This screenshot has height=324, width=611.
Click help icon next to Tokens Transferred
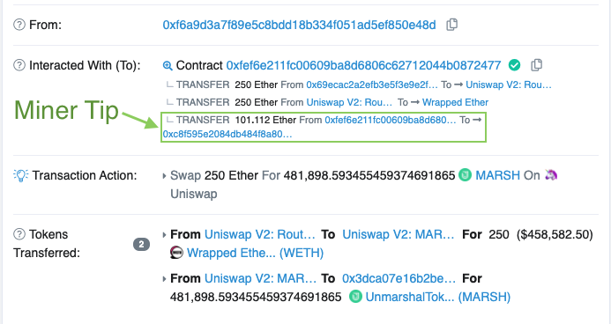click(19, 234)
